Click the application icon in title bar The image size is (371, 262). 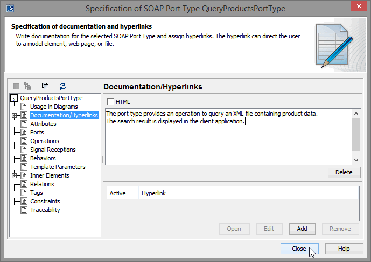pyautogui.click(x=9, y=9)
